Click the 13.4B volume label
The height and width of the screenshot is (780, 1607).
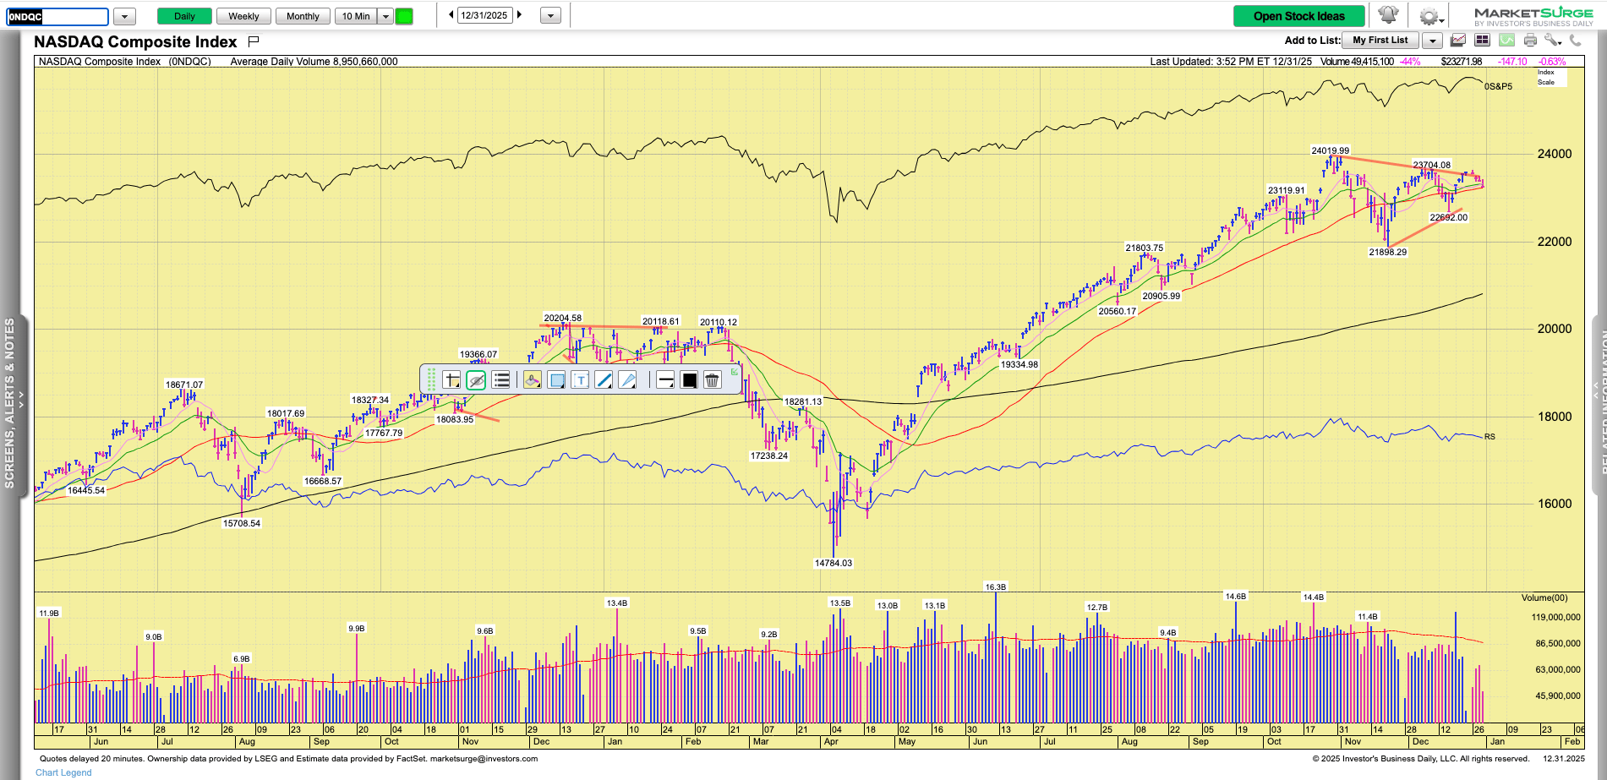[x=617, y=603]
